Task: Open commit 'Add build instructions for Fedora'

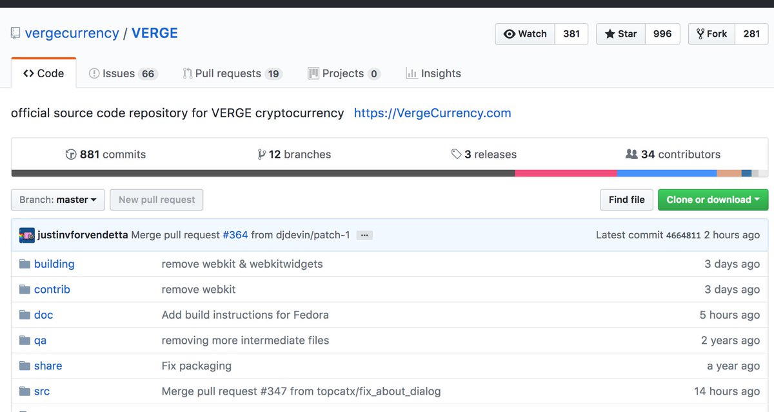Action: (245, 315)
